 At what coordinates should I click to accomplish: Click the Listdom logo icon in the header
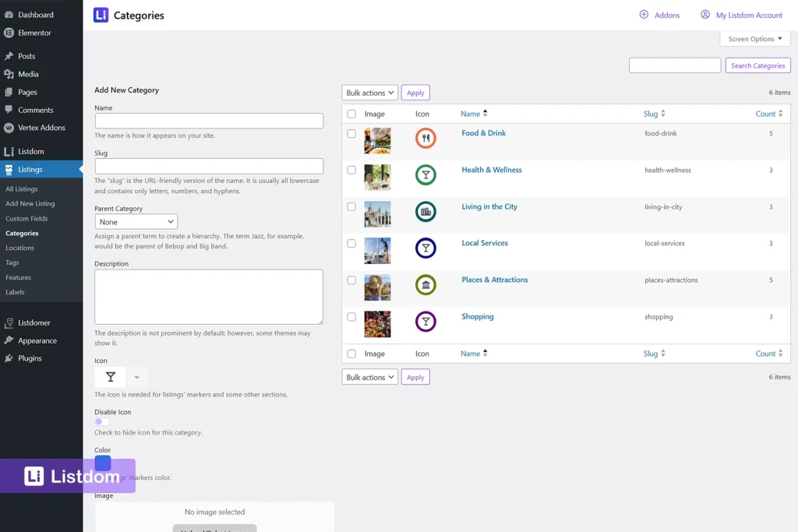point(102,15)
